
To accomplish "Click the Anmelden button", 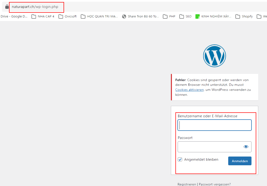I will 239,161.
